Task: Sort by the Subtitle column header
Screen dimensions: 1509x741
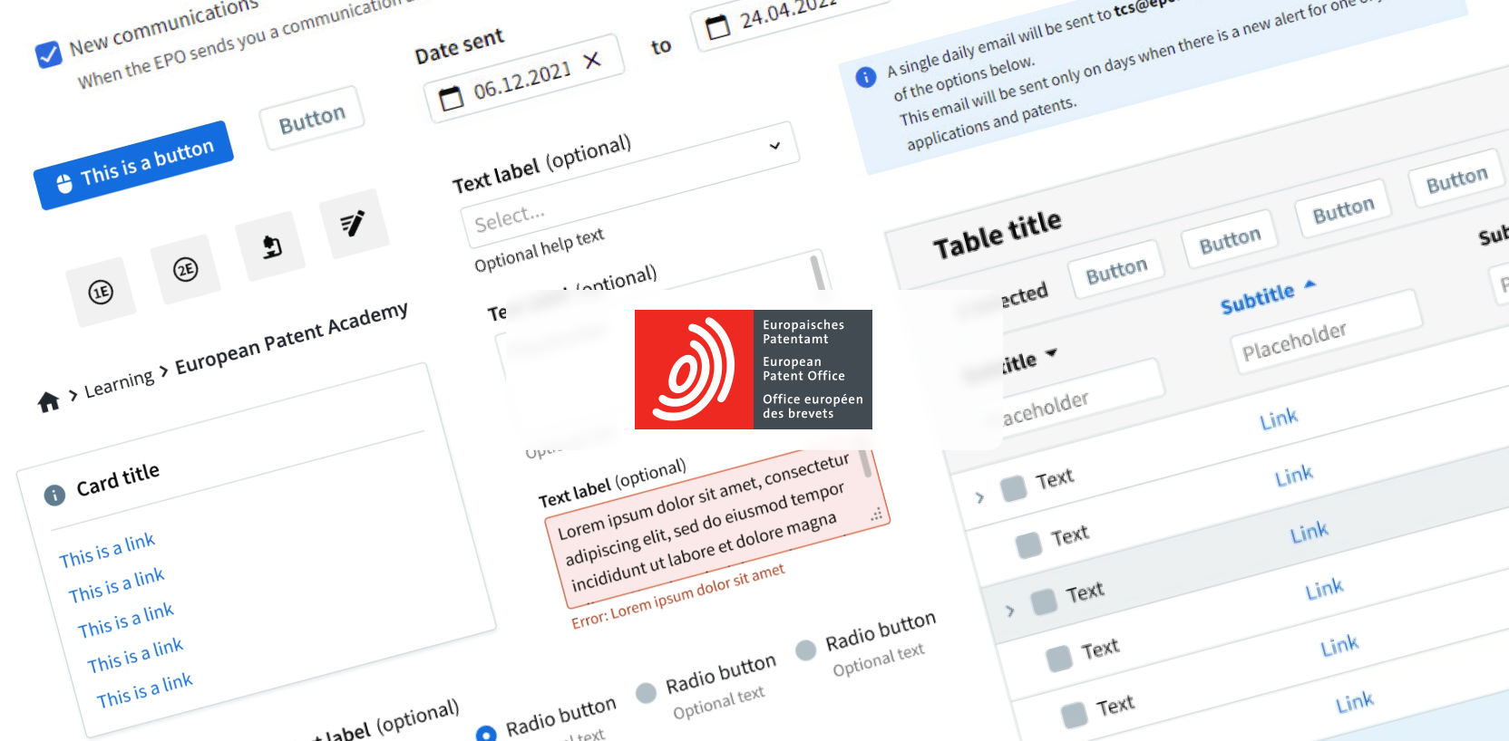Action: (1268, 296)
